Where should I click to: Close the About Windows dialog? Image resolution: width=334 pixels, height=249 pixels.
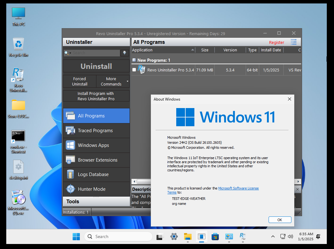[x=289, y=99]
